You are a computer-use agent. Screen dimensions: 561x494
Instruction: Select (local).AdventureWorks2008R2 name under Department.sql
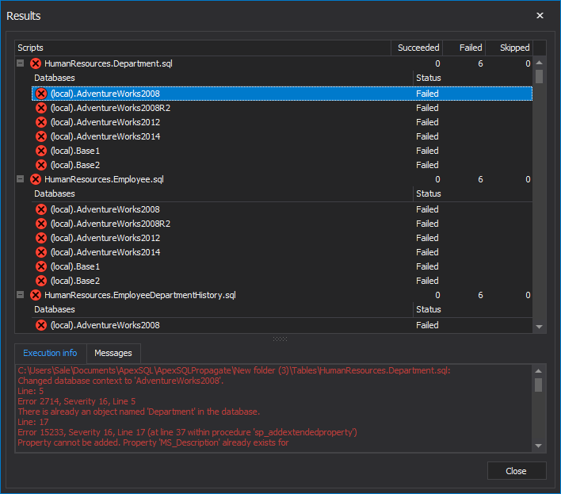pyautogui.click(x=111, y=108)
